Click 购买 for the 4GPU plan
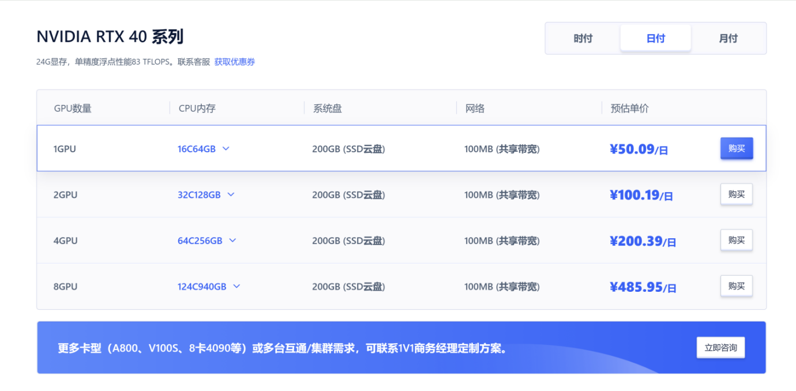This screenshot has width=796, height=391. click(737, 240)
